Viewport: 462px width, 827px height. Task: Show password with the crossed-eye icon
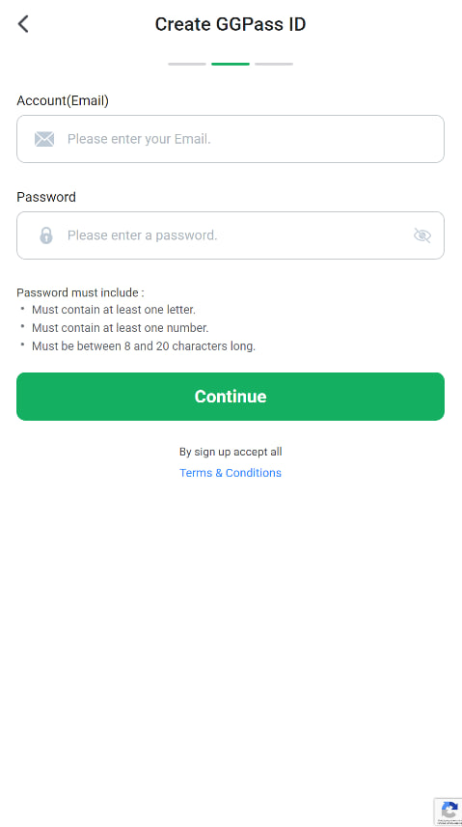coord(422,235)
